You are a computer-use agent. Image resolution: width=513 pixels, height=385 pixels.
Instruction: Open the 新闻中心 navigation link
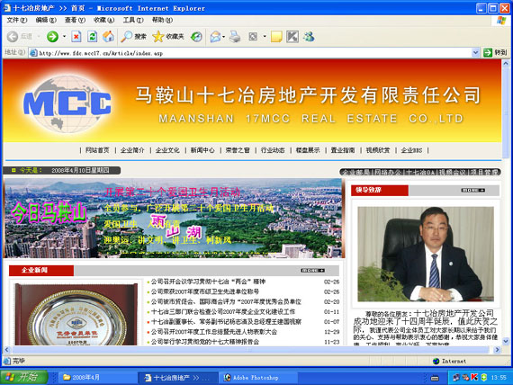[202, 150]
